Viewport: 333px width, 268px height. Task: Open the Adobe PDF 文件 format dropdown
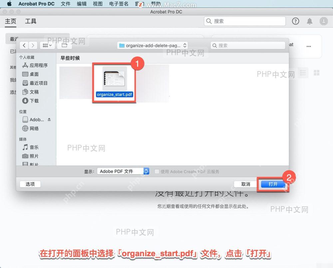click(123, 171)
